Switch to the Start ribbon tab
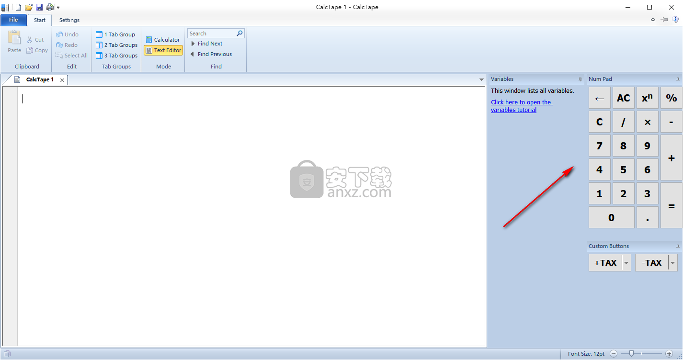 40,20
